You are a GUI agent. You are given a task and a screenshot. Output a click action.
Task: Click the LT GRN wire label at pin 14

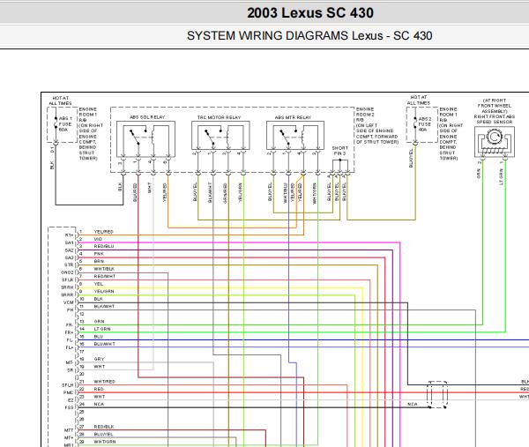[x=102, y=329]
